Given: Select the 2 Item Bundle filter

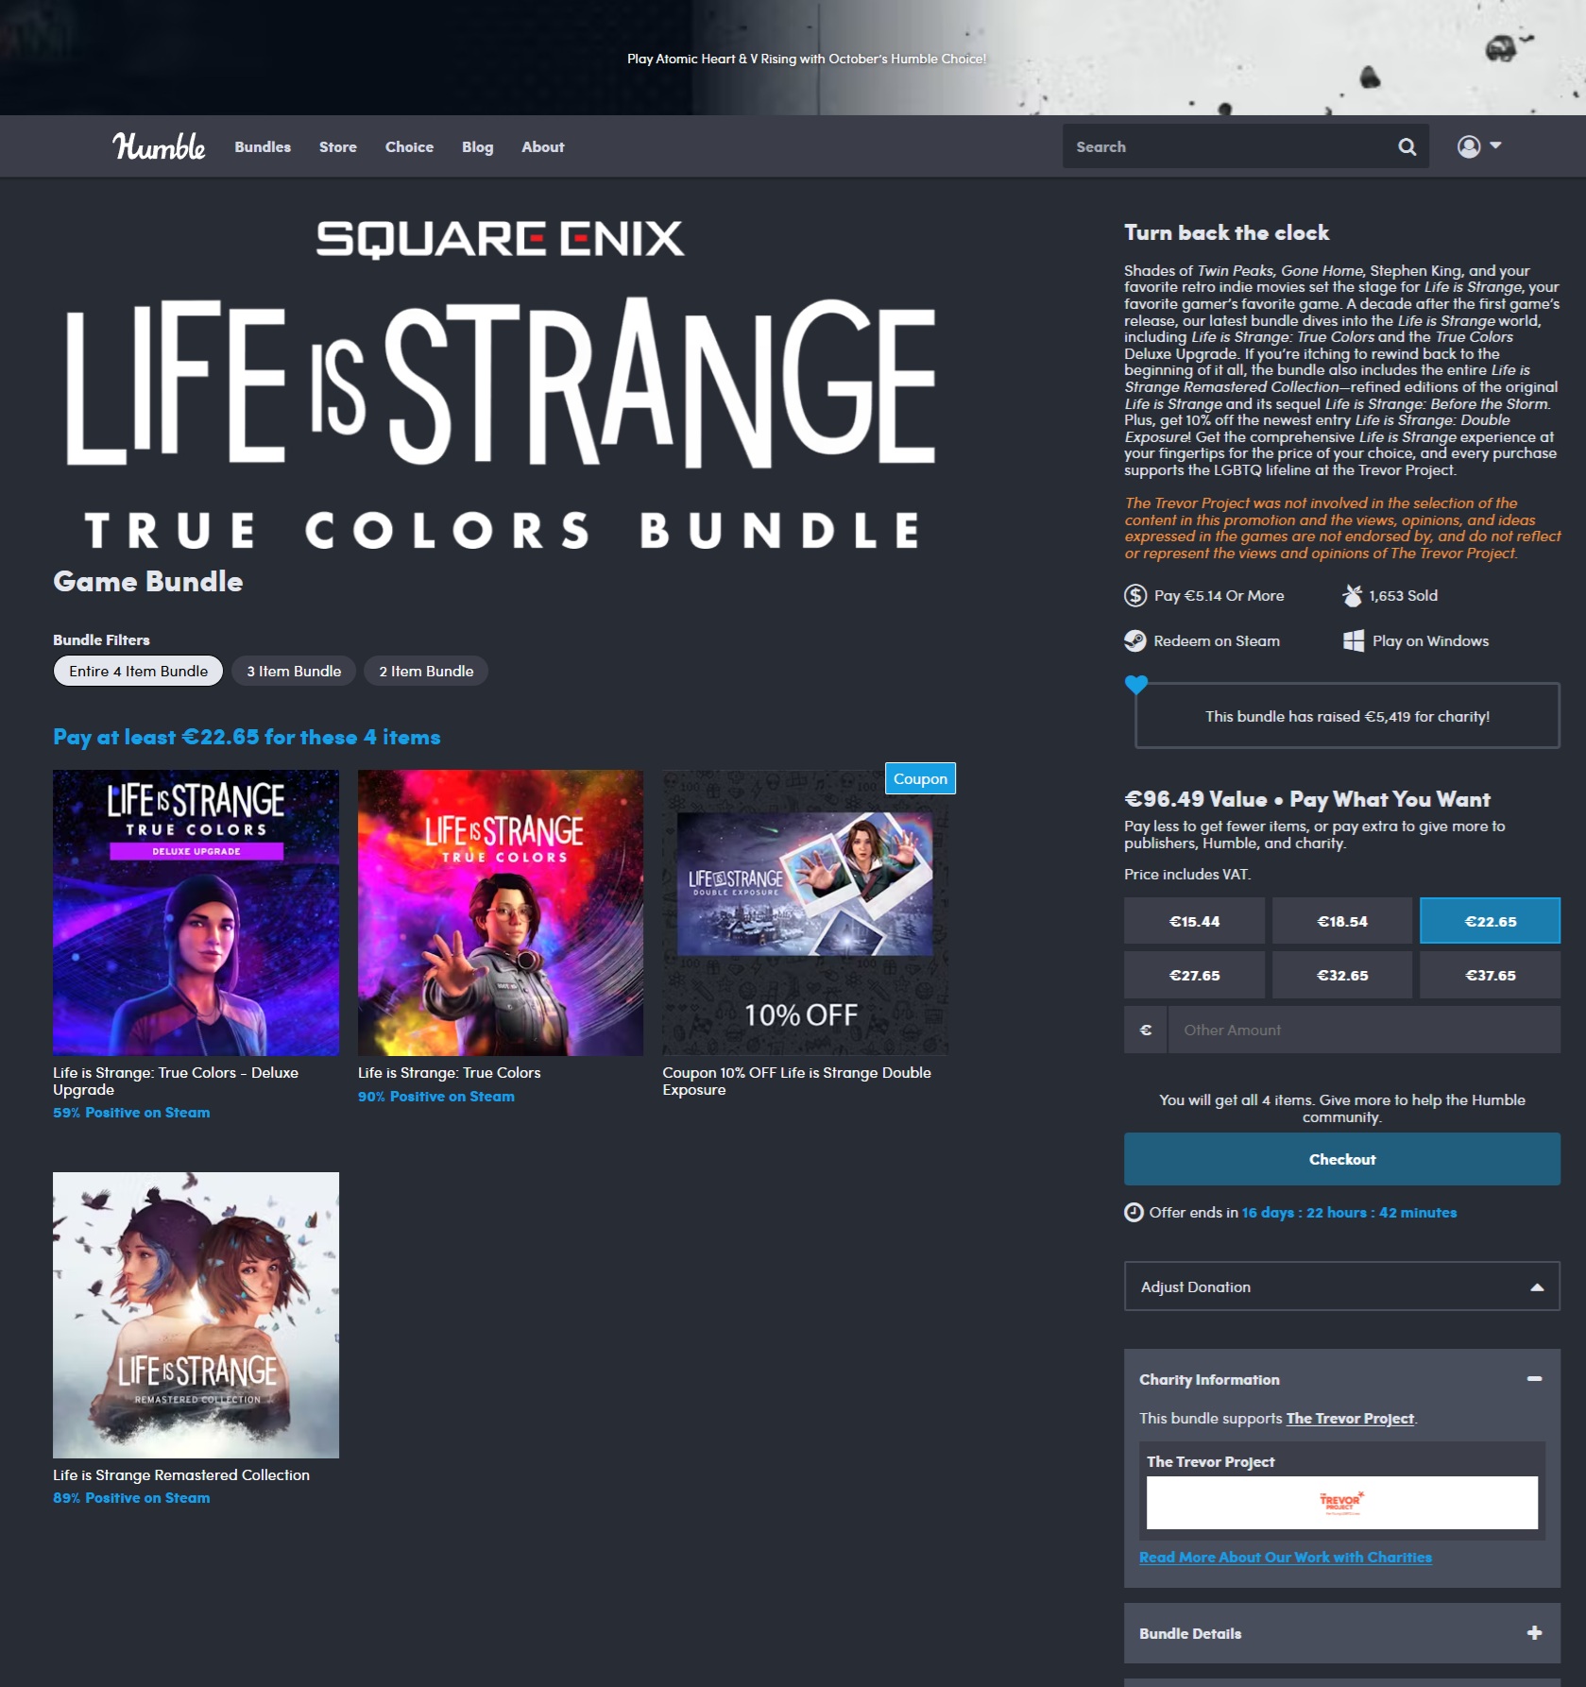Looking at the screenshot, I should tap(426, 672).
